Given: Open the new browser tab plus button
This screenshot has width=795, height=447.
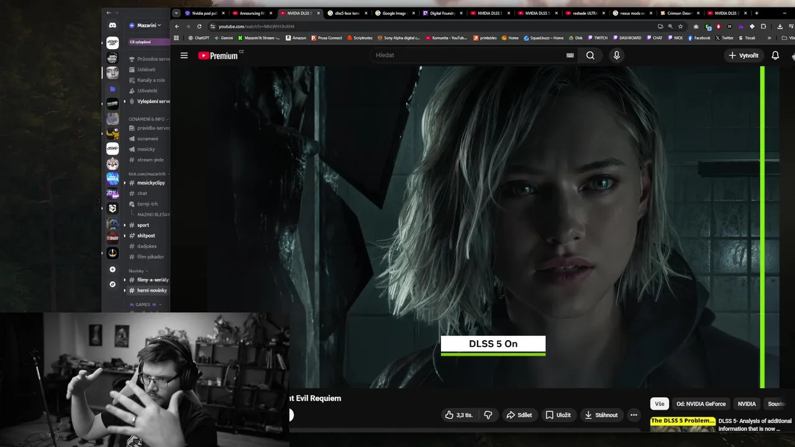Looking at the screenshot, I should point(756,13).
